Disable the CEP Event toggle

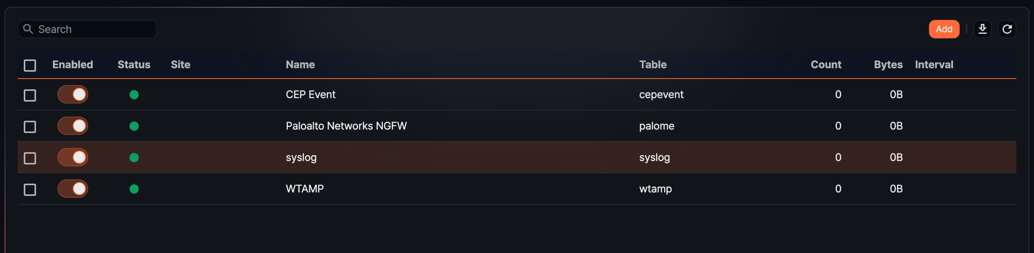73,95
